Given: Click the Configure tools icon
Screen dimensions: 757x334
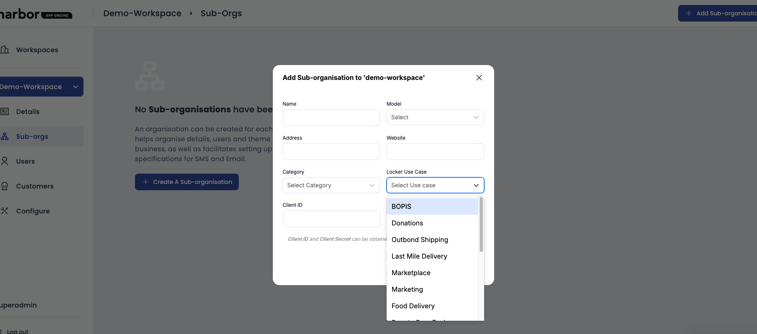Looking at the screenshot, I should (x=5, y=211).
